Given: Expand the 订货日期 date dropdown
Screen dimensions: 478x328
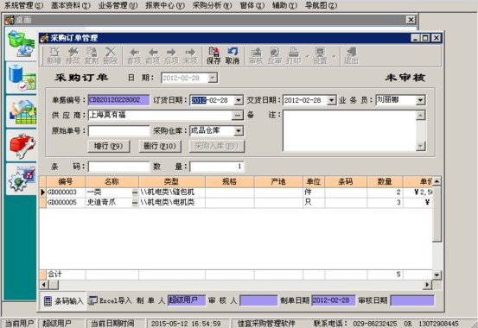Looking at the screenshot, I should pyautogui.click(x=239, y=100).
